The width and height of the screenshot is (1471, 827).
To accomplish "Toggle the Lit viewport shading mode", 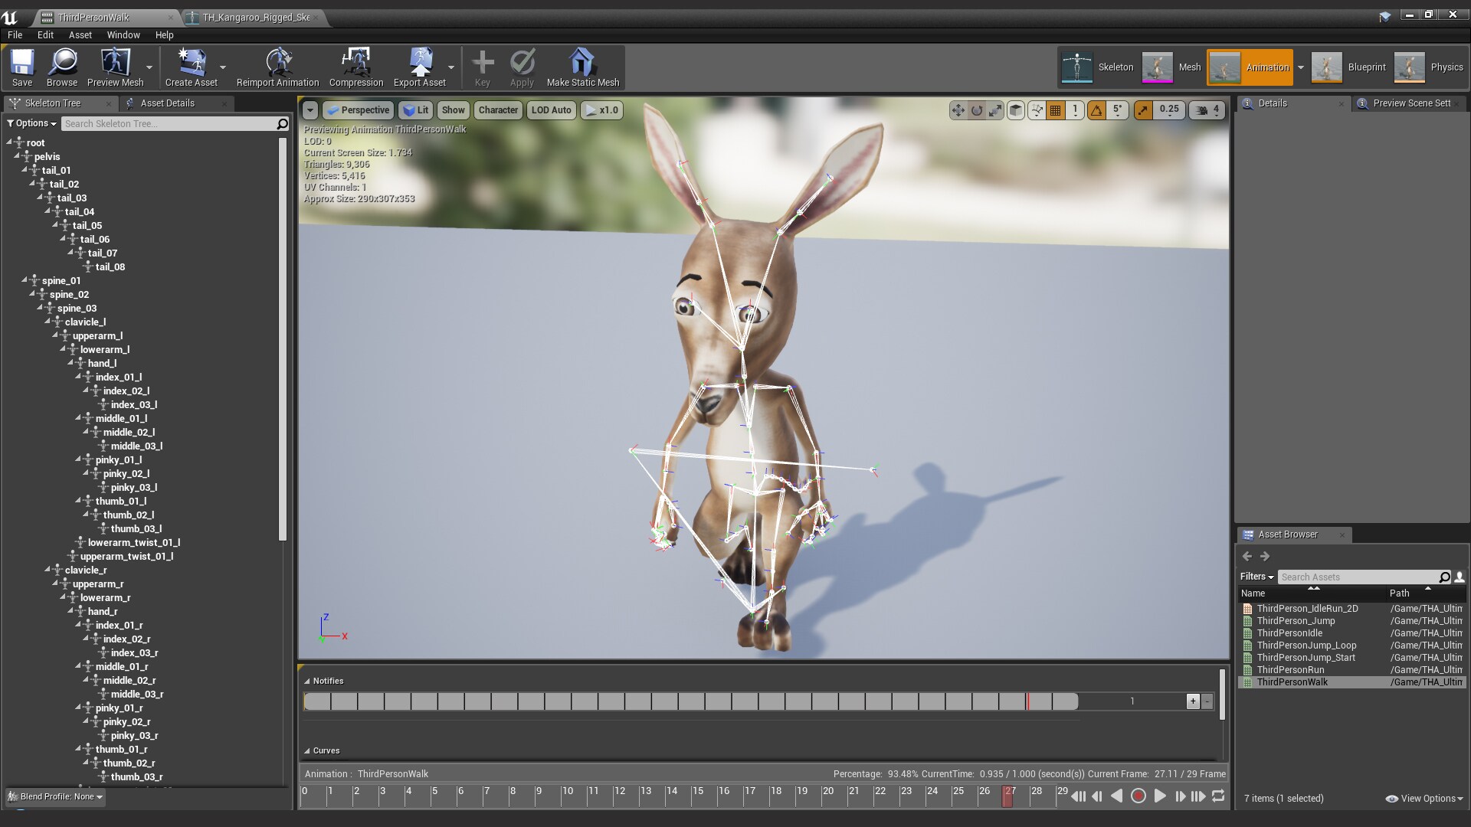I will [x=416, y=110].
